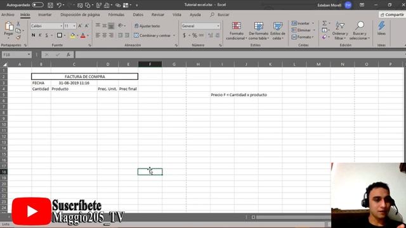Click the Compartir button

click(392, 15)
